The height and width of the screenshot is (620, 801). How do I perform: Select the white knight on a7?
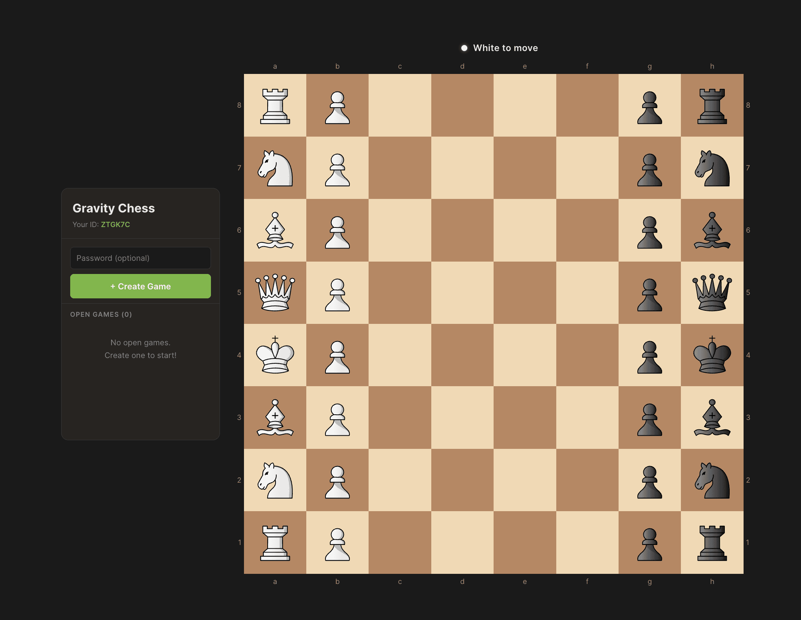[x=275, y=168]
